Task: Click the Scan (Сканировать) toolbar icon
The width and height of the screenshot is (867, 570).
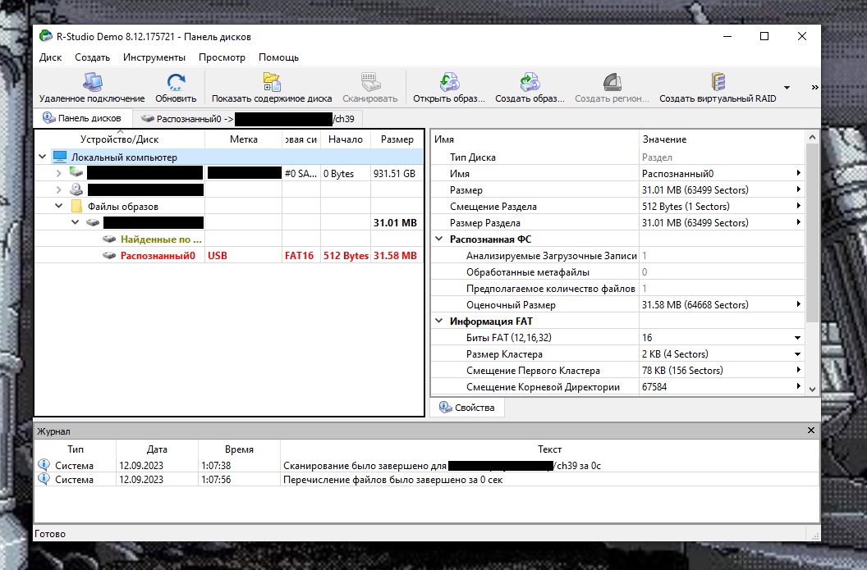Action: point(370,82)
